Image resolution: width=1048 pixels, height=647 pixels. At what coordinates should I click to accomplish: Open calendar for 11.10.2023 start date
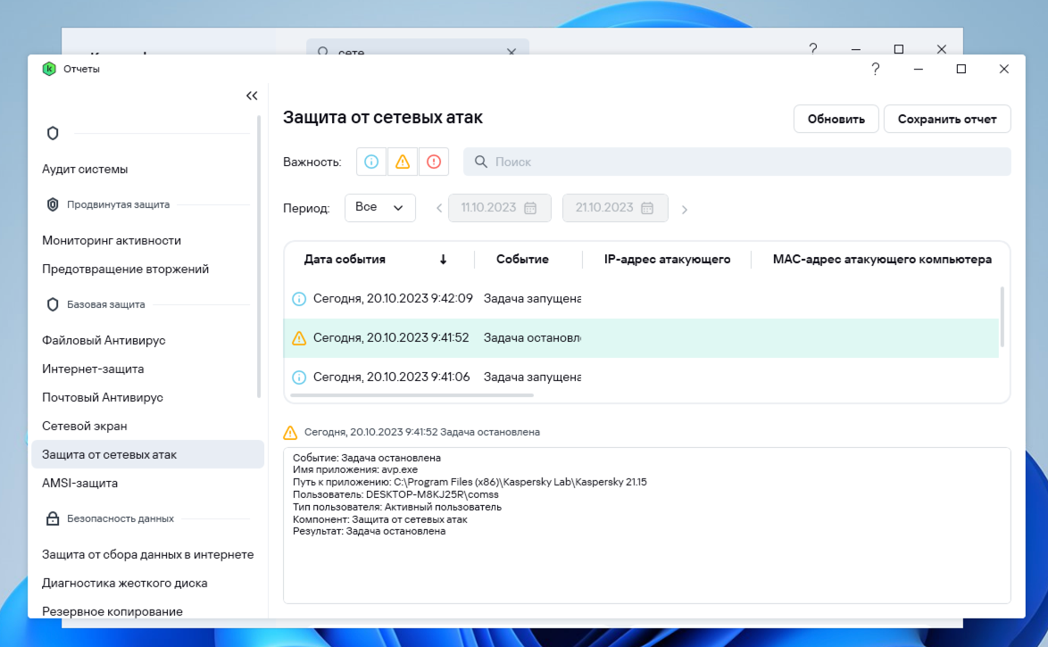[x=530, y=208]
